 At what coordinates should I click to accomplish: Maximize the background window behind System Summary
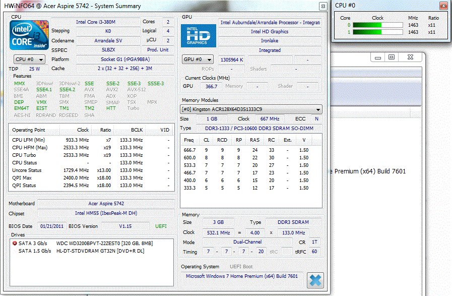(392, 57)
